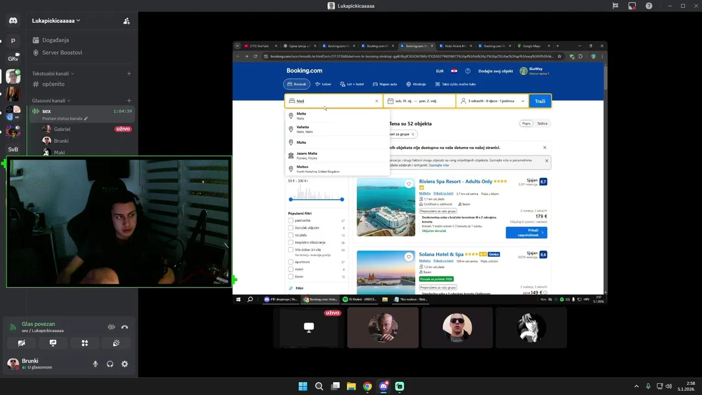
Task: Open Discord help question mark icon
Action: point(649,5)
